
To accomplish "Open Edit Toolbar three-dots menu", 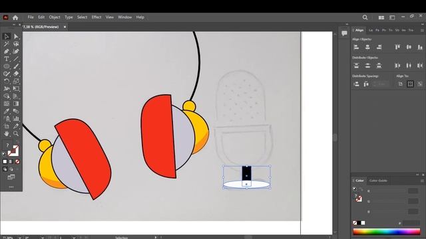I will pos(11,187).
